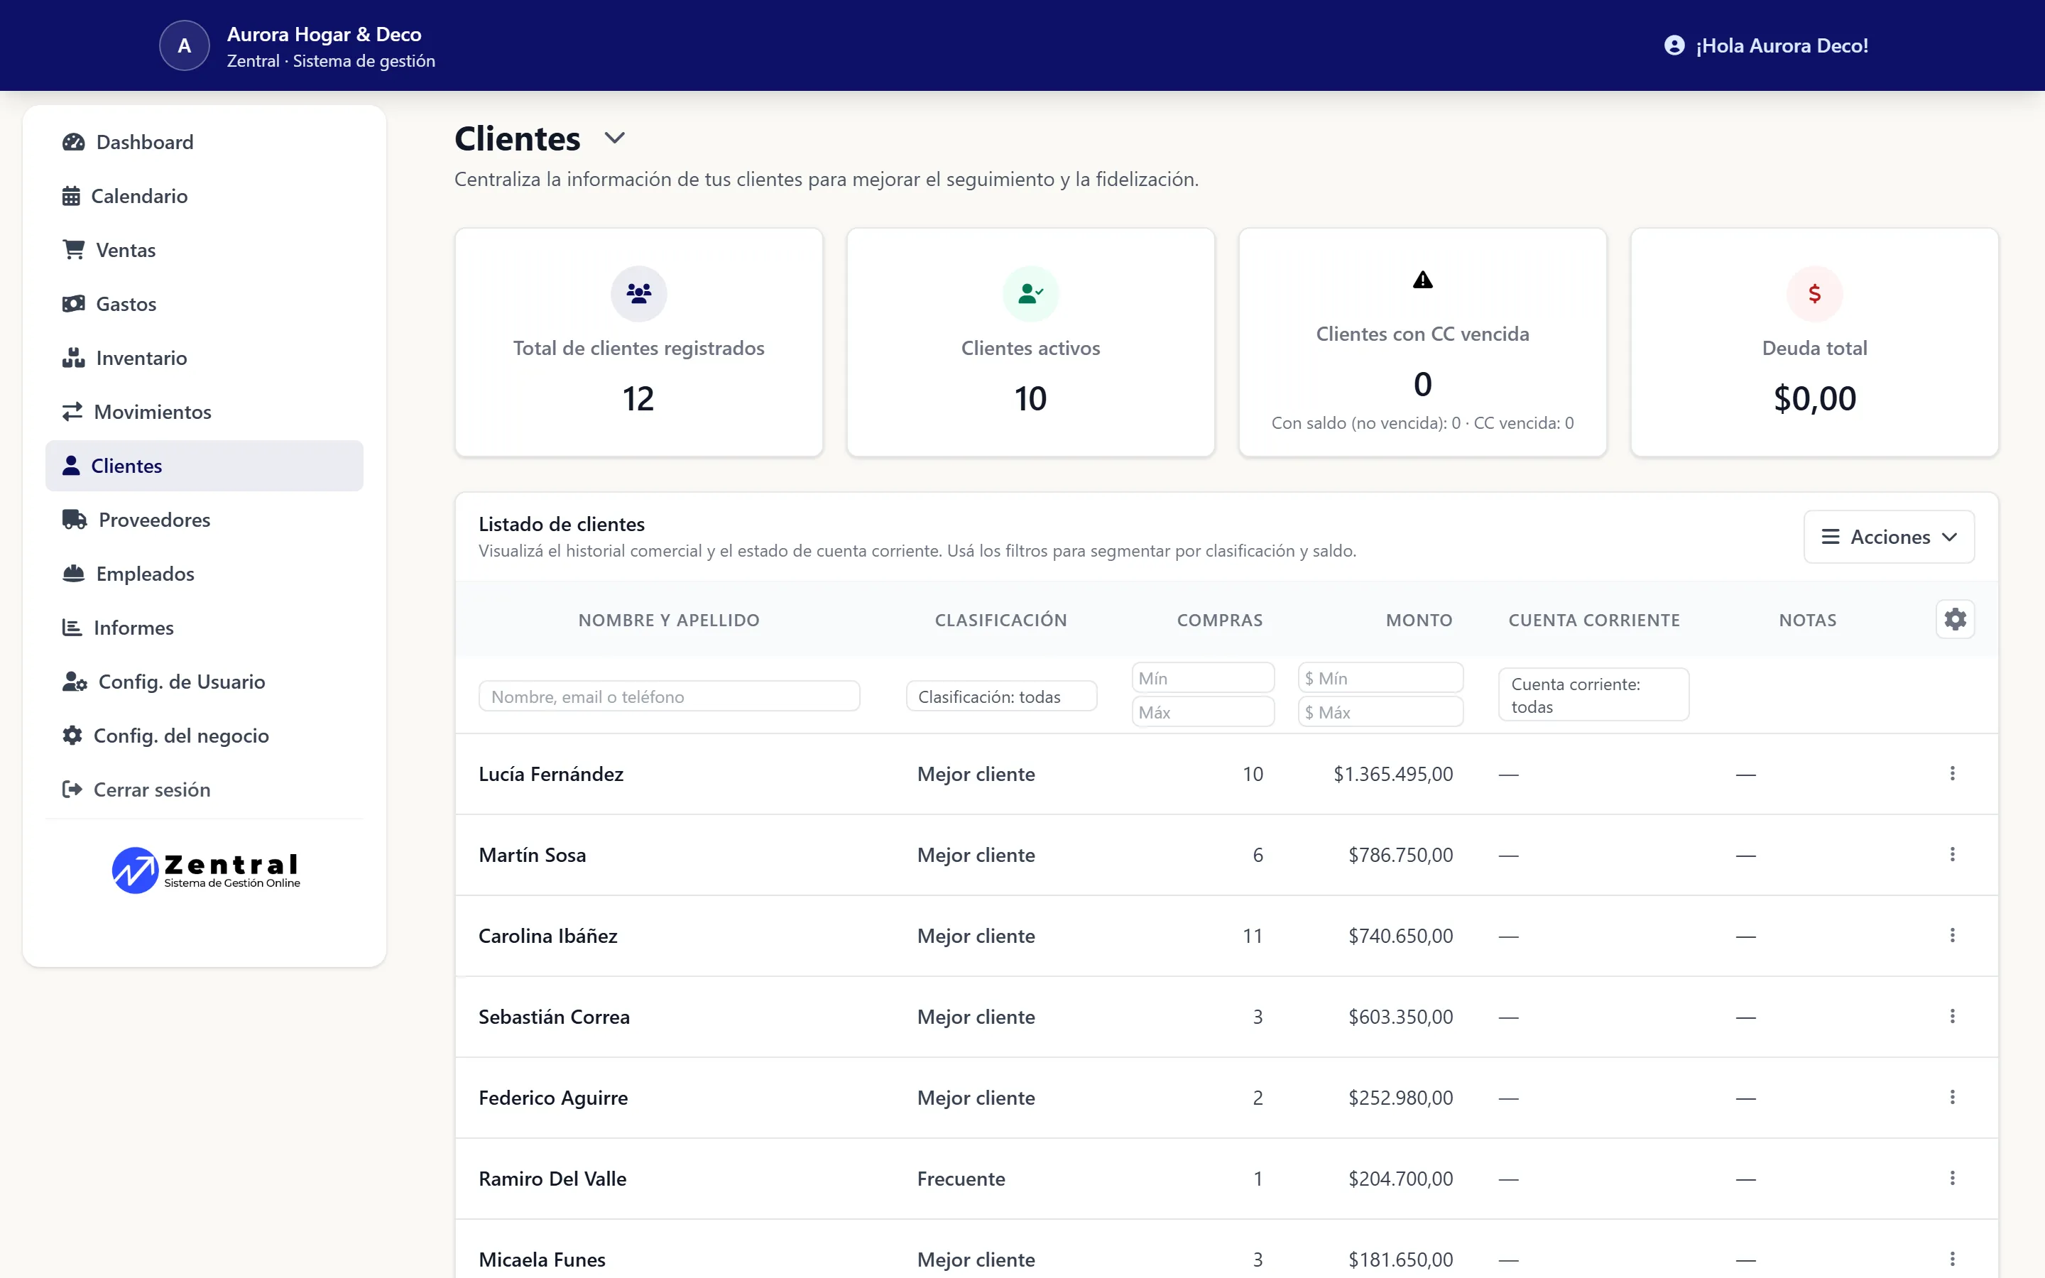Open row options for Sebastián Correa
The height and width of the screenshot is (1278, 2045).
click(x=1952, y=1016)
